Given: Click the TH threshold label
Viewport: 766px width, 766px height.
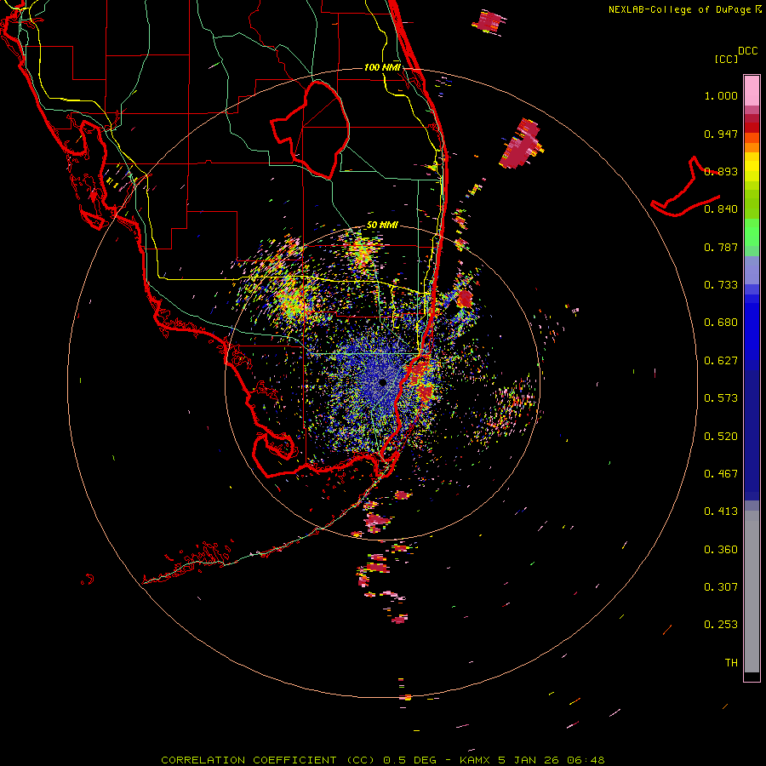Looking at the screenshot, I should (731, 663).
